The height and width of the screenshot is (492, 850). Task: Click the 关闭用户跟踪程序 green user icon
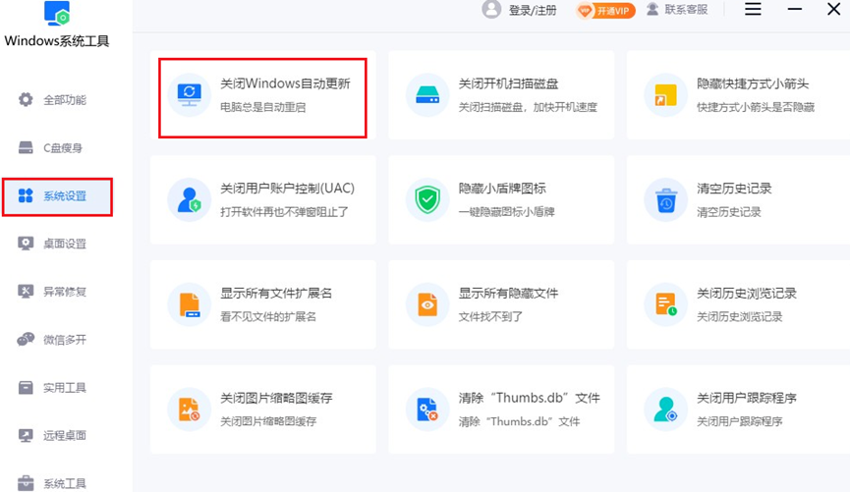[665, 410]
